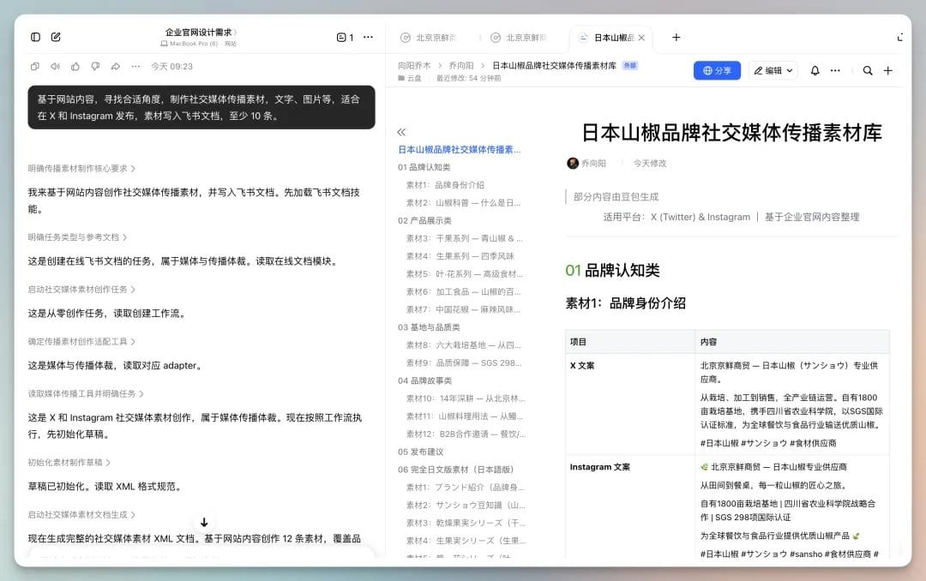Click the X 文案 table cell

point(630,404)
